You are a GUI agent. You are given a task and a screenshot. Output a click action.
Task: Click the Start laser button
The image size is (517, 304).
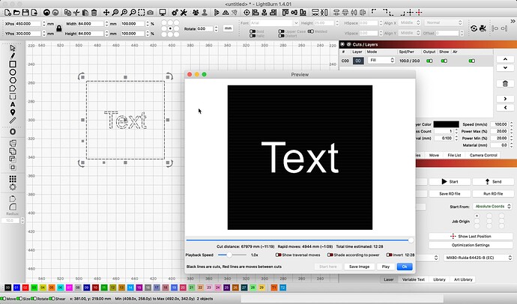click(x=450, y=181)
